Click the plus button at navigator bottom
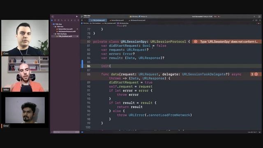The image size is (263, 148). point(52,132)
